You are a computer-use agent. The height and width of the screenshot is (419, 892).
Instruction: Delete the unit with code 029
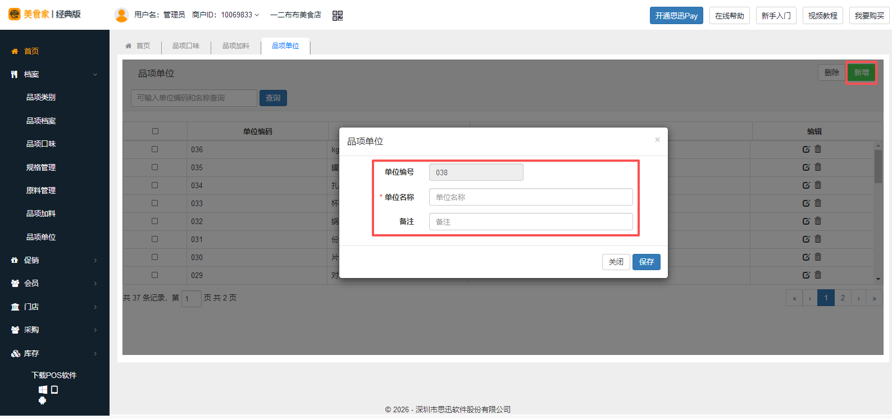(818, 275)
